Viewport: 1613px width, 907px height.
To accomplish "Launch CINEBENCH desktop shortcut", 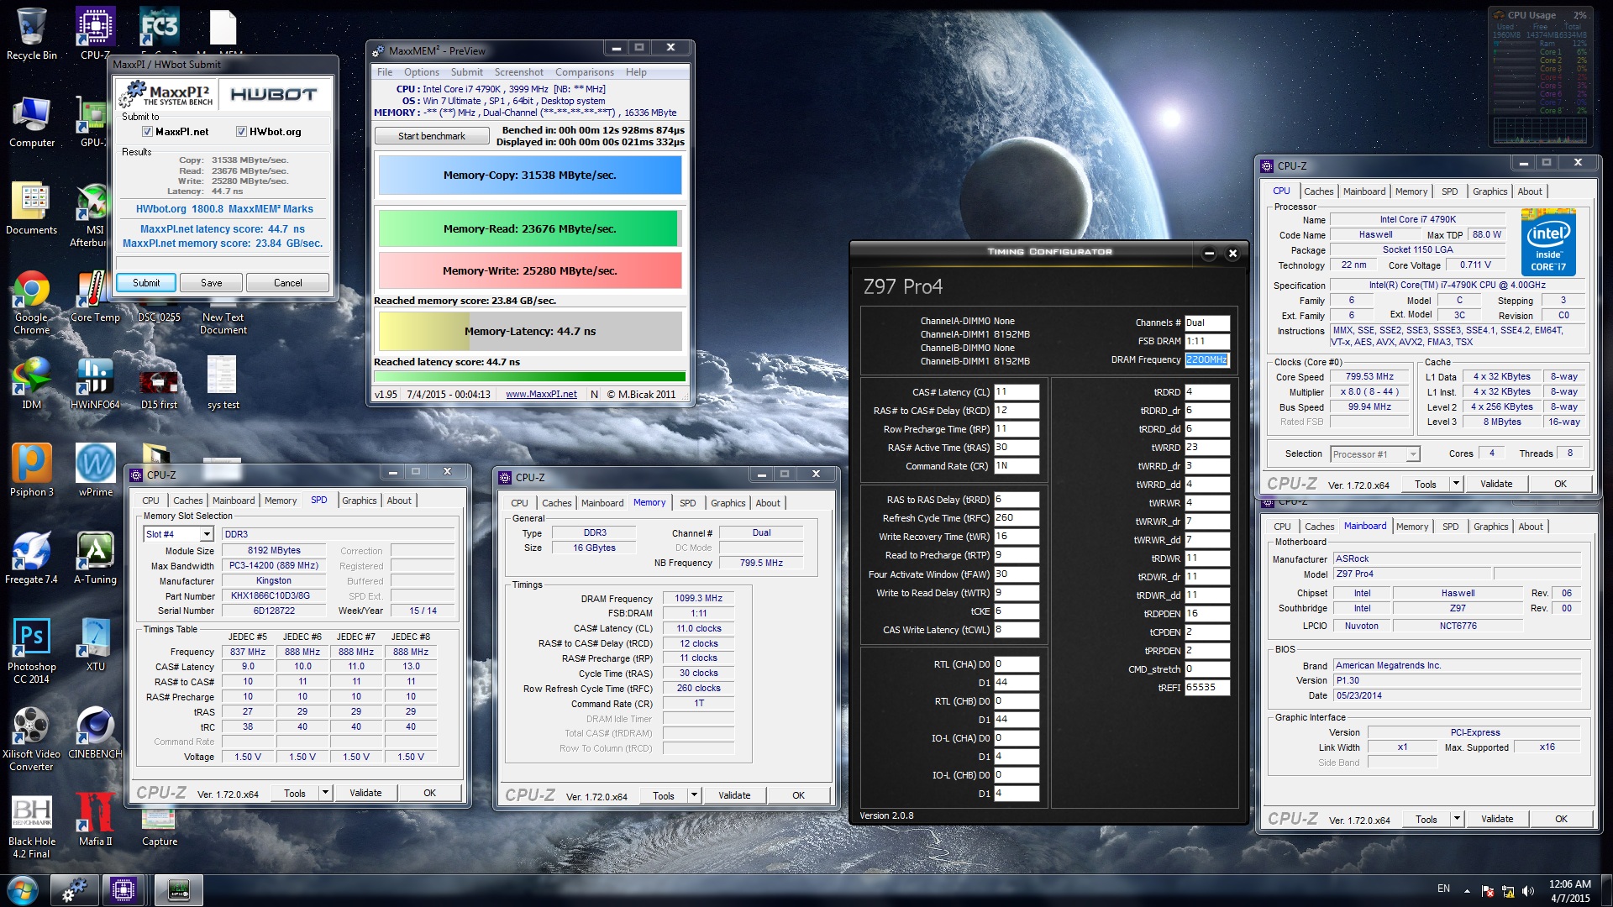I will (x=95, y=734).
